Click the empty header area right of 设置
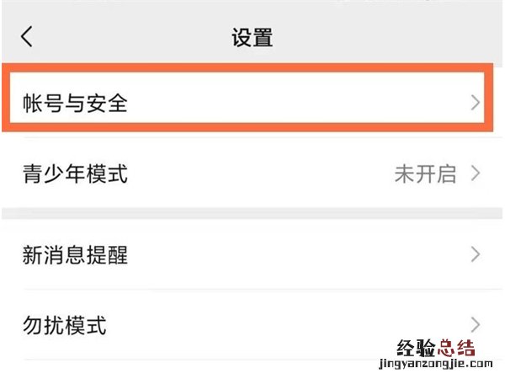The height and width of the screenshot is (379, 505). tap(387, 37)
